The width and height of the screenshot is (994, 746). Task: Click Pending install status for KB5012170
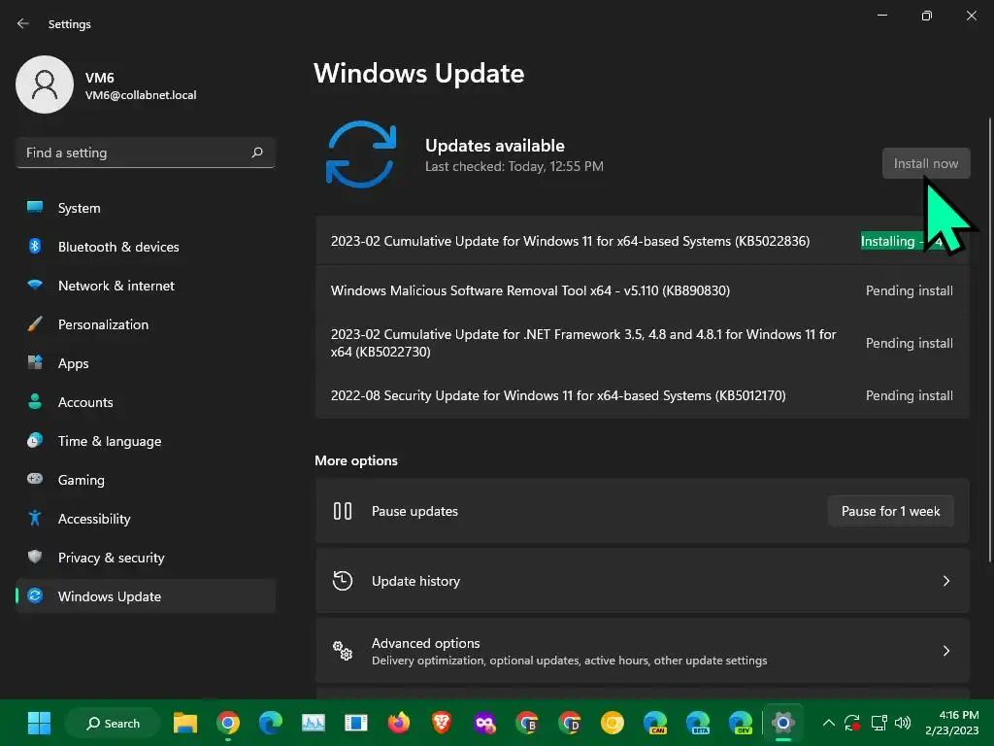(x=909, y=395)
